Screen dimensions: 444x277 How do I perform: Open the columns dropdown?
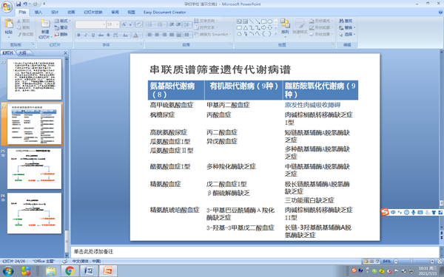187,35
